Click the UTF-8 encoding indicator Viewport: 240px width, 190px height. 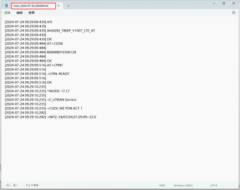click(x=214, y=185)
